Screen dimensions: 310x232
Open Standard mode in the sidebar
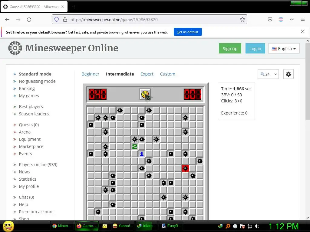coord(35,74)
